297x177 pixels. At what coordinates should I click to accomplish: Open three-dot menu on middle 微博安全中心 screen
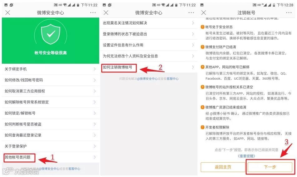tap(191, 13)
